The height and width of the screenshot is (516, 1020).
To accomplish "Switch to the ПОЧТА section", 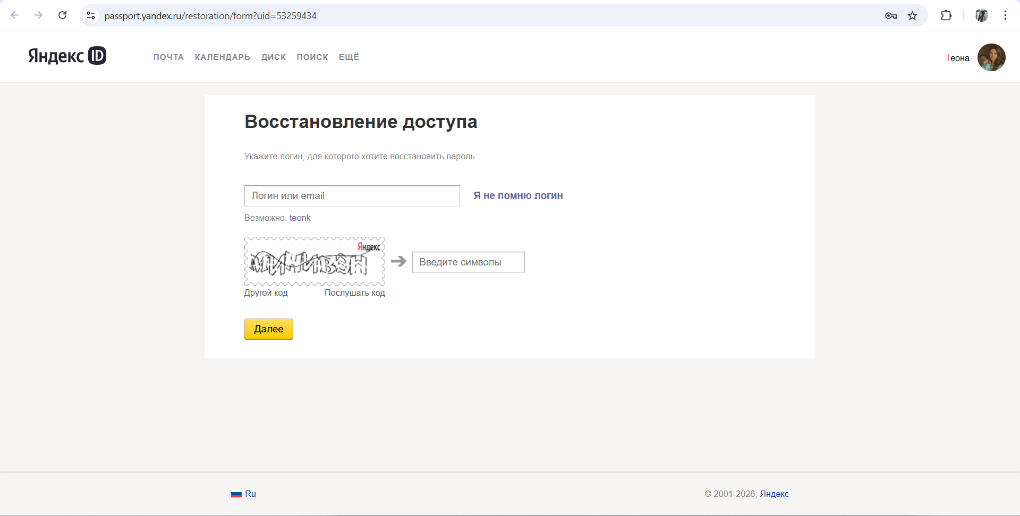I will pyautogui.click(x=168, y=57).
